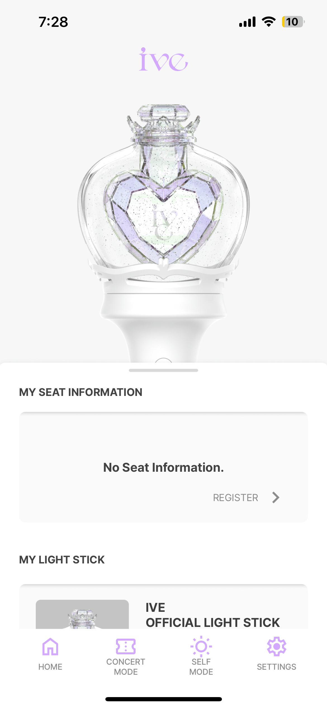
Task: Open the SETTINGS tab label
Action: tap(276, 667)
